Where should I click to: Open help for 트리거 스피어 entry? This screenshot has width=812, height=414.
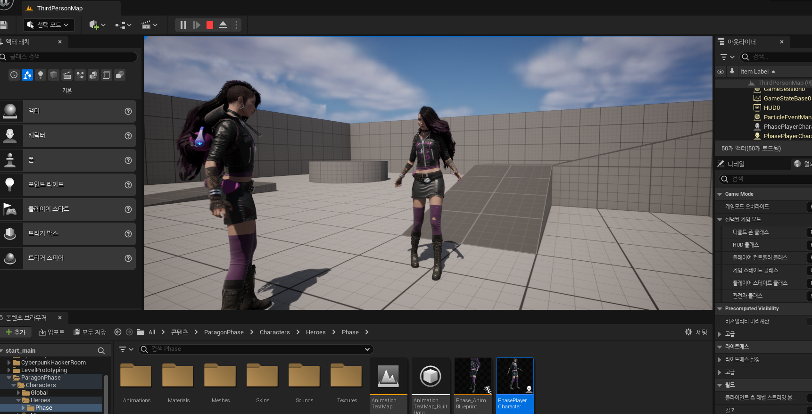tap(128, 258)
